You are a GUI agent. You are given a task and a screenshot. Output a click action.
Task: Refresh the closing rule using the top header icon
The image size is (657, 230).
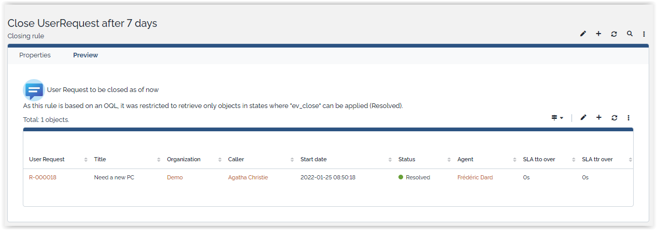tap(614, 34)
